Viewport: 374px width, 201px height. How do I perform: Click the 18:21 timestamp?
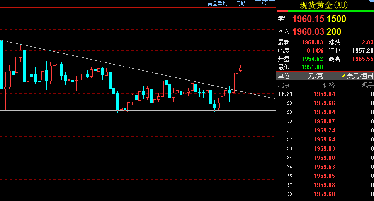coord(285,94)
